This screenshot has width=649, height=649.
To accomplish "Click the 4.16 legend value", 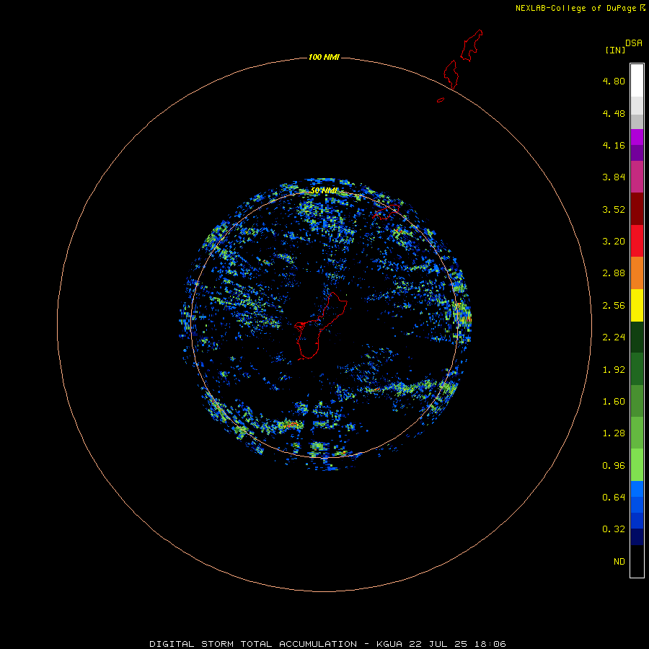I will click(614, 145).
